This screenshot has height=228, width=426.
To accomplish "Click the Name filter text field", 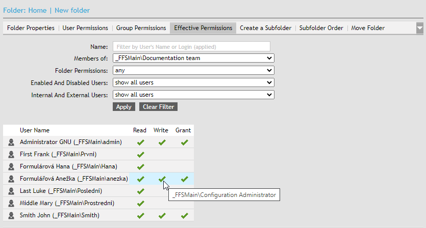I will pyautogui.click(x=191, y=47).
